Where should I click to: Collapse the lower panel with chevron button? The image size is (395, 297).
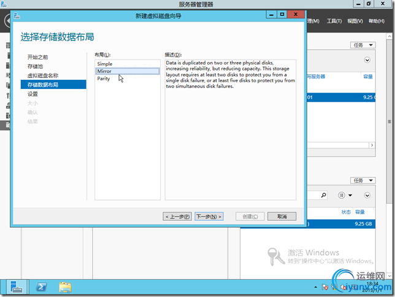point(367,195)
